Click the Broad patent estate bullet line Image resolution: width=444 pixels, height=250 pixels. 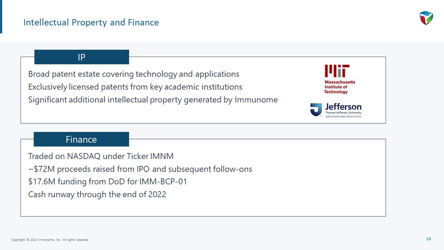[134, 74]
